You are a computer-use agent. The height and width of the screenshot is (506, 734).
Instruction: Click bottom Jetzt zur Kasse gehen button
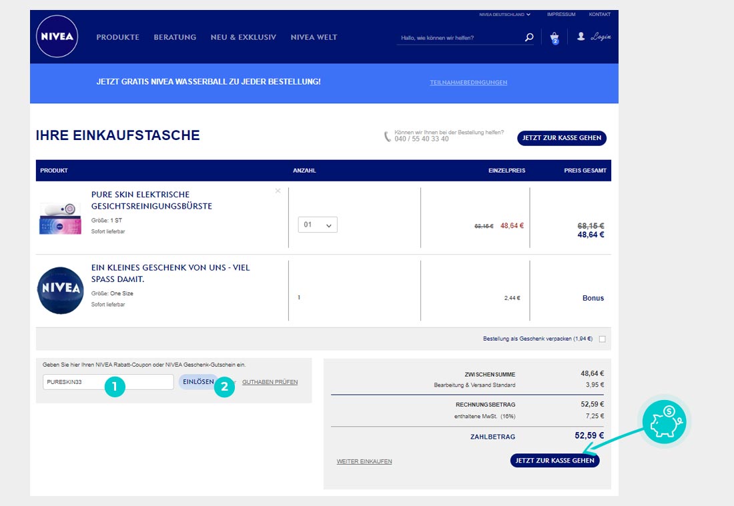(555, 461)
